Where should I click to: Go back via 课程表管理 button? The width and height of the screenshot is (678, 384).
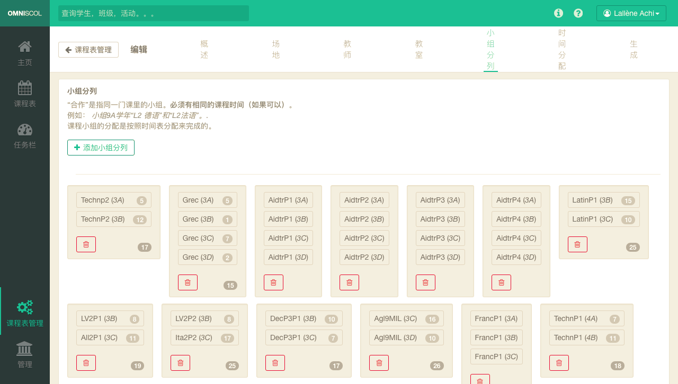click(88, 50)
